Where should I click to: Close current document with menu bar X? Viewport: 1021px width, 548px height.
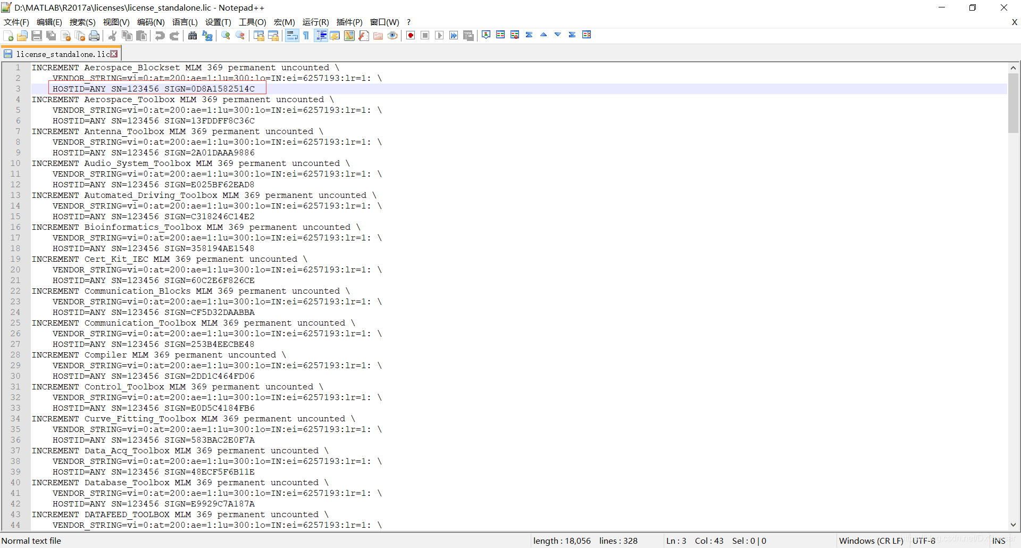pyautogui.click(x=1014, y=22)
